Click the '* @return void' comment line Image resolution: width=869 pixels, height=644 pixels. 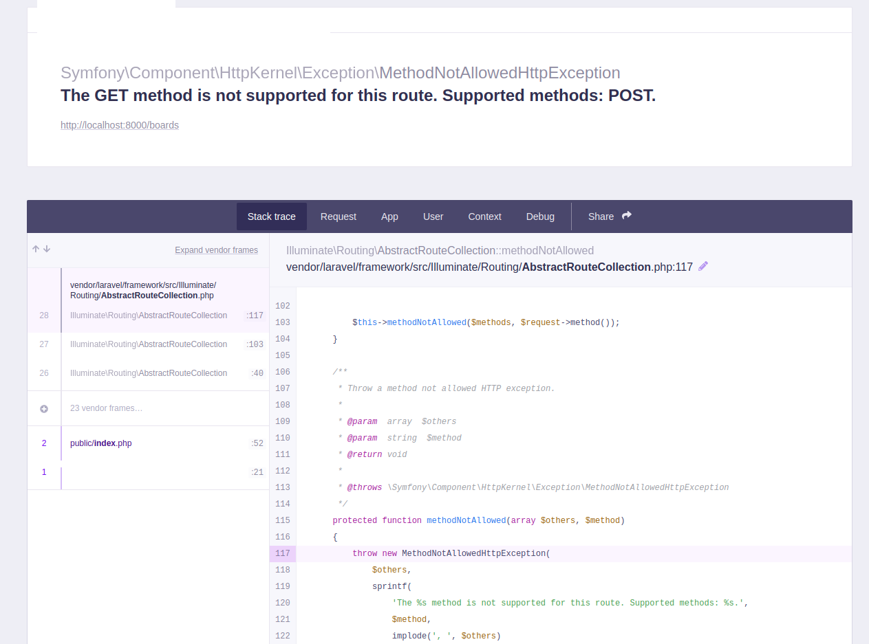(372, 454)
